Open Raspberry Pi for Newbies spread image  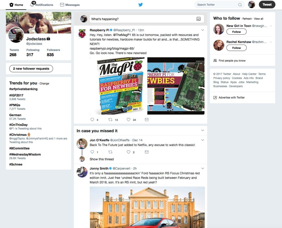click(176, 86)
